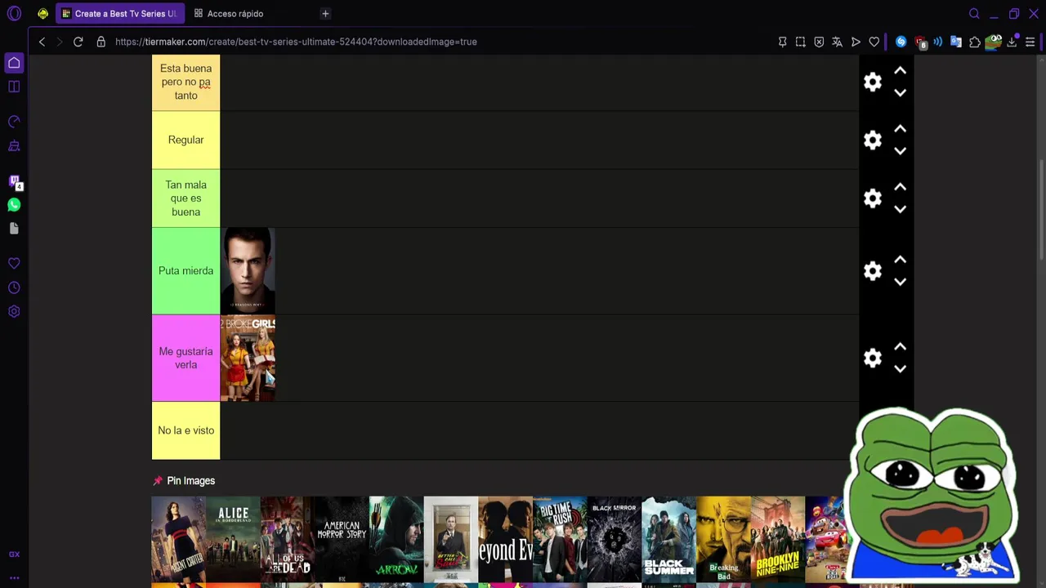1046x588 pixels.
Task: Open Settings gear in the browser sidebar
Action: pos(14,311)
